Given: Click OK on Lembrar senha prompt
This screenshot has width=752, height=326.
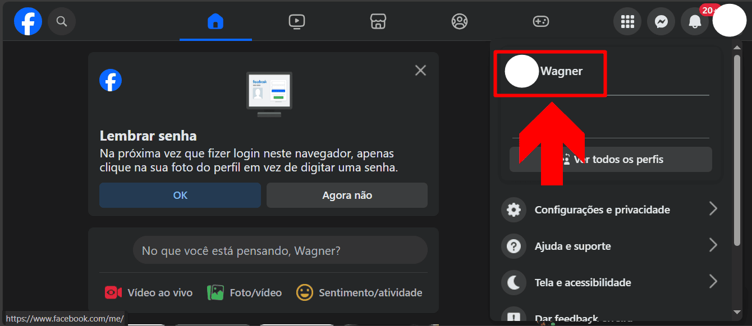Looking at the screenshot, I should 180,195.
